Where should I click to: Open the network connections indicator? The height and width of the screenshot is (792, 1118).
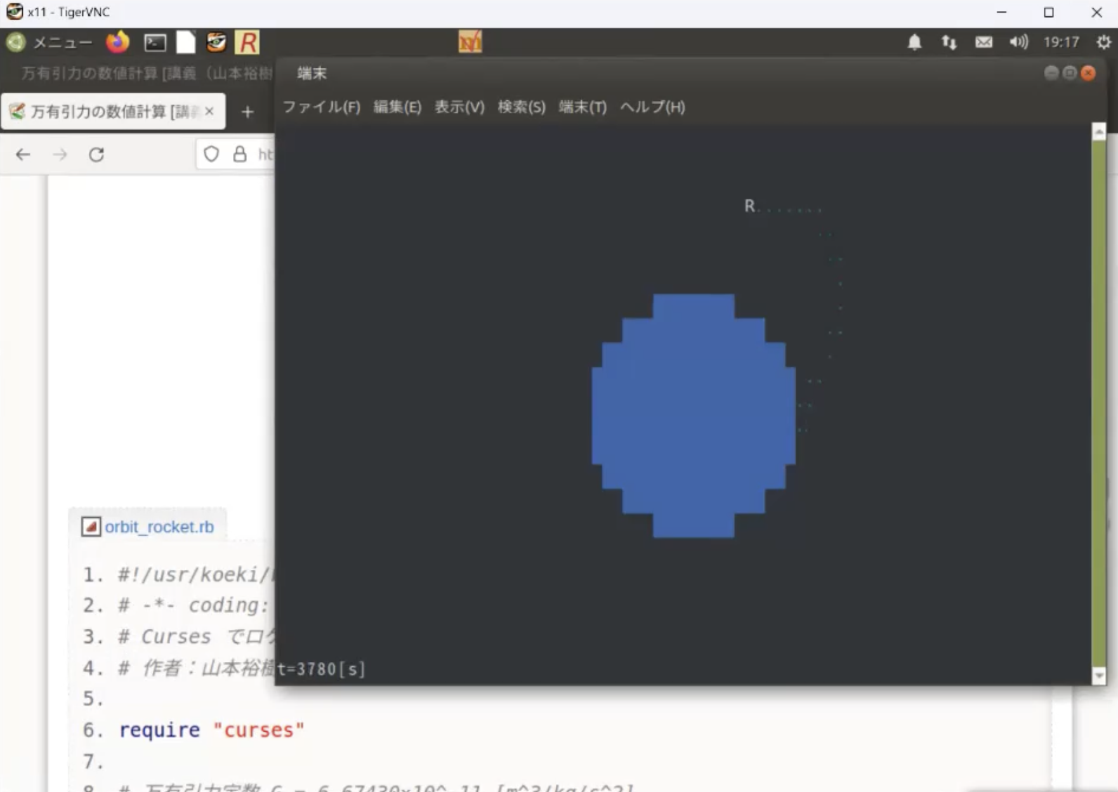pyautogui.click(x=949, y=43)
